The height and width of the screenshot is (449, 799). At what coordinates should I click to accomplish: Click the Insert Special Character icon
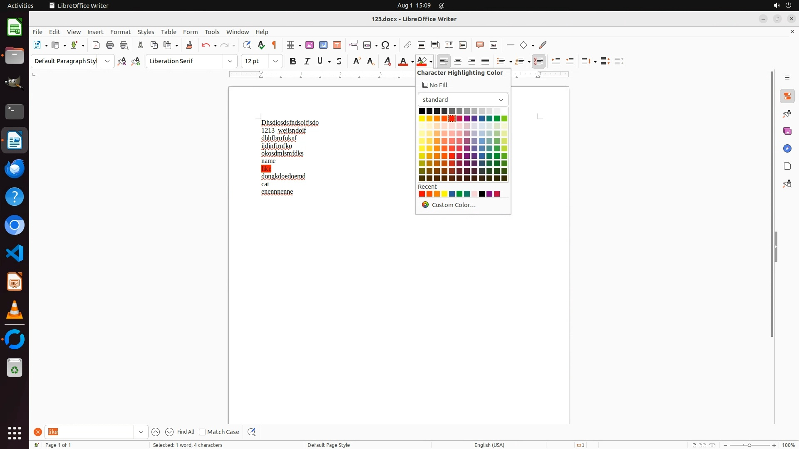[385, 45]
